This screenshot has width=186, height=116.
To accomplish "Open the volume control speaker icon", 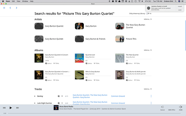I will (180, 107).
